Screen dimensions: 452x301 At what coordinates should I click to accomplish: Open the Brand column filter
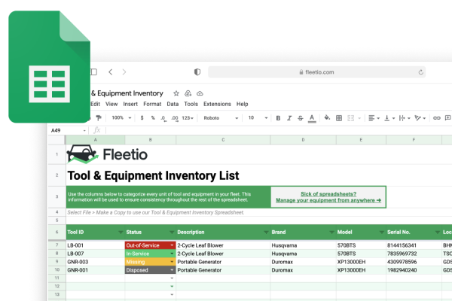(x=331, y=233)
